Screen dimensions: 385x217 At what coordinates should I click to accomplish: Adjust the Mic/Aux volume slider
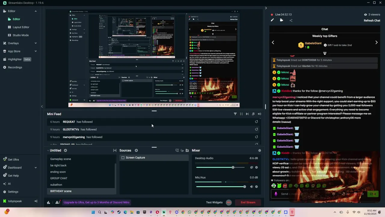click(221, 187)
